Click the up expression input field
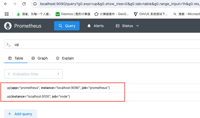Image resolution: width=200 pixels, height=118 pixels. click(102, 44)
